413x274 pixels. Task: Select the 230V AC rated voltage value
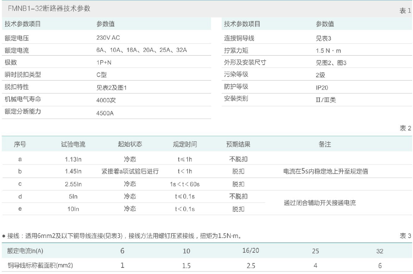tap(108, 38)
